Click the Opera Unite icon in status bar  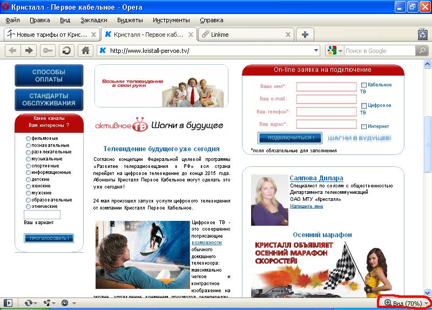tap(47, 303)
